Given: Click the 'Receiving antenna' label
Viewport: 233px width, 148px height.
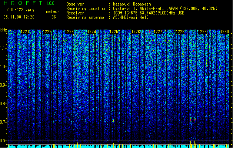Looking at the screenshot, I should [85, 17].
